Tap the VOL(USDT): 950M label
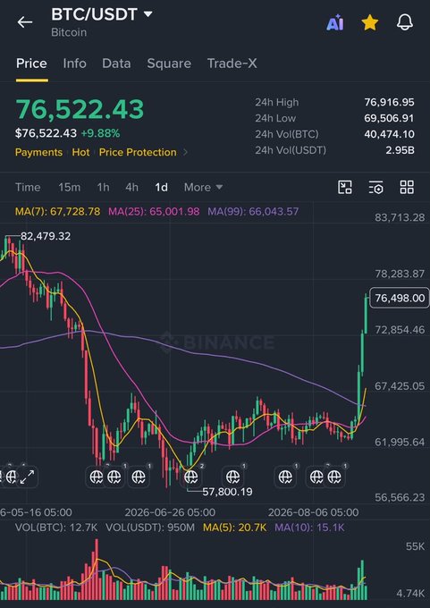Screen dimensions: 430x608 150,528
